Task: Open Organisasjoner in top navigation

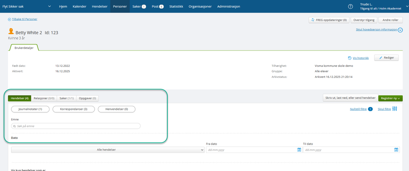Action: click(x=200, y=7)
